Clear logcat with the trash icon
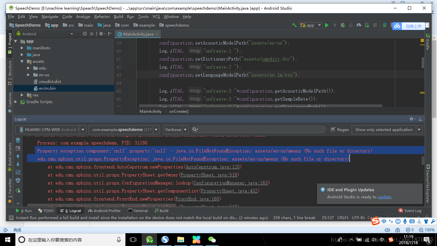 click(x=18, y=140)
